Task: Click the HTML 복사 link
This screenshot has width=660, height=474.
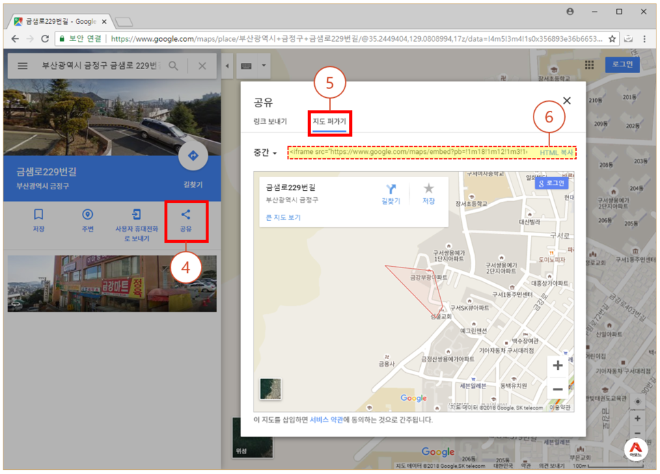Action: (x=556, y=153)
